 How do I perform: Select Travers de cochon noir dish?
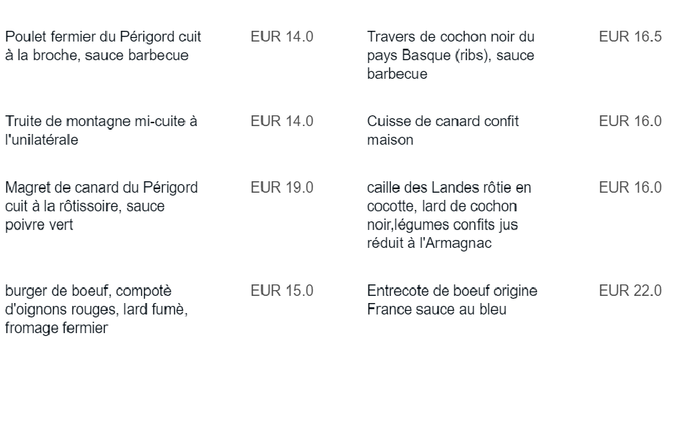point(450,54)
